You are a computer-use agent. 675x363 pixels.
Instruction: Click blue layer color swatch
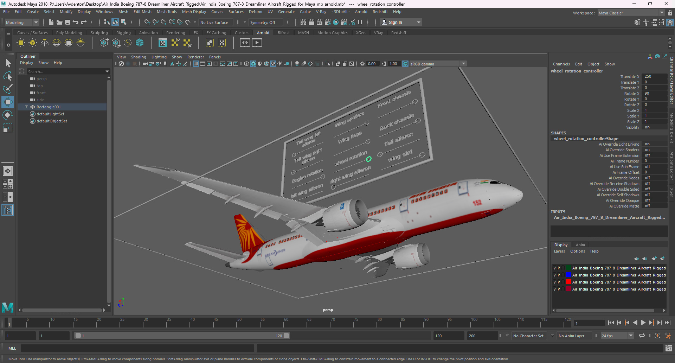click(568, 275)
